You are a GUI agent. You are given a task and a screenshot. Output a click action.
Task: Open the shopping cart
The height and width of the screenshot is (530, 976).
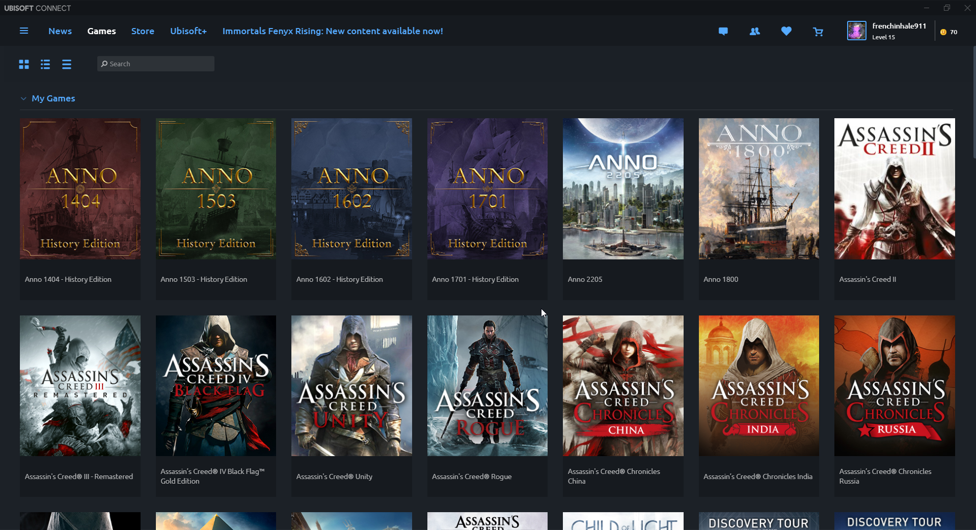tap(818, 32)
